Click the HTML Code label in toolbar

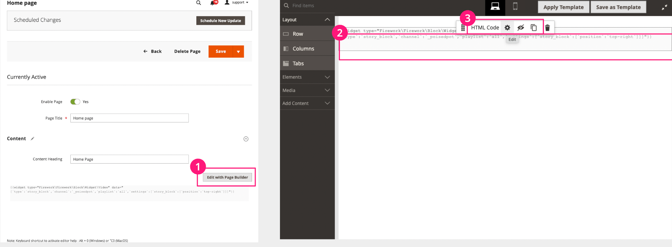[485, 28]
